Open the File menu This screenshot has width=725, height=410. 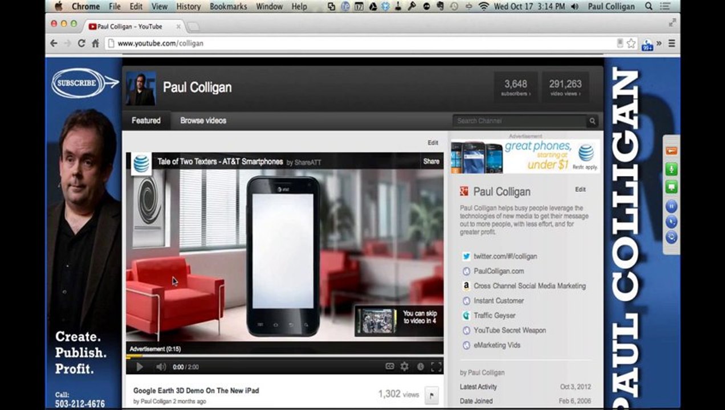click(x=115, y=7)
